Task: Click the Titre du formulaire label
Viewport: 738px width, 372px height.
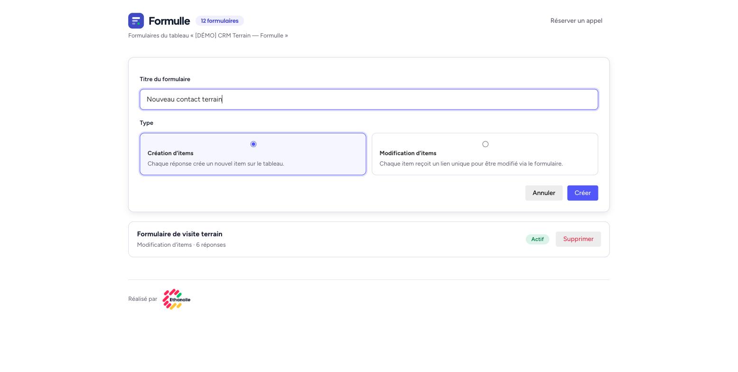Action: tap(165, 79)
